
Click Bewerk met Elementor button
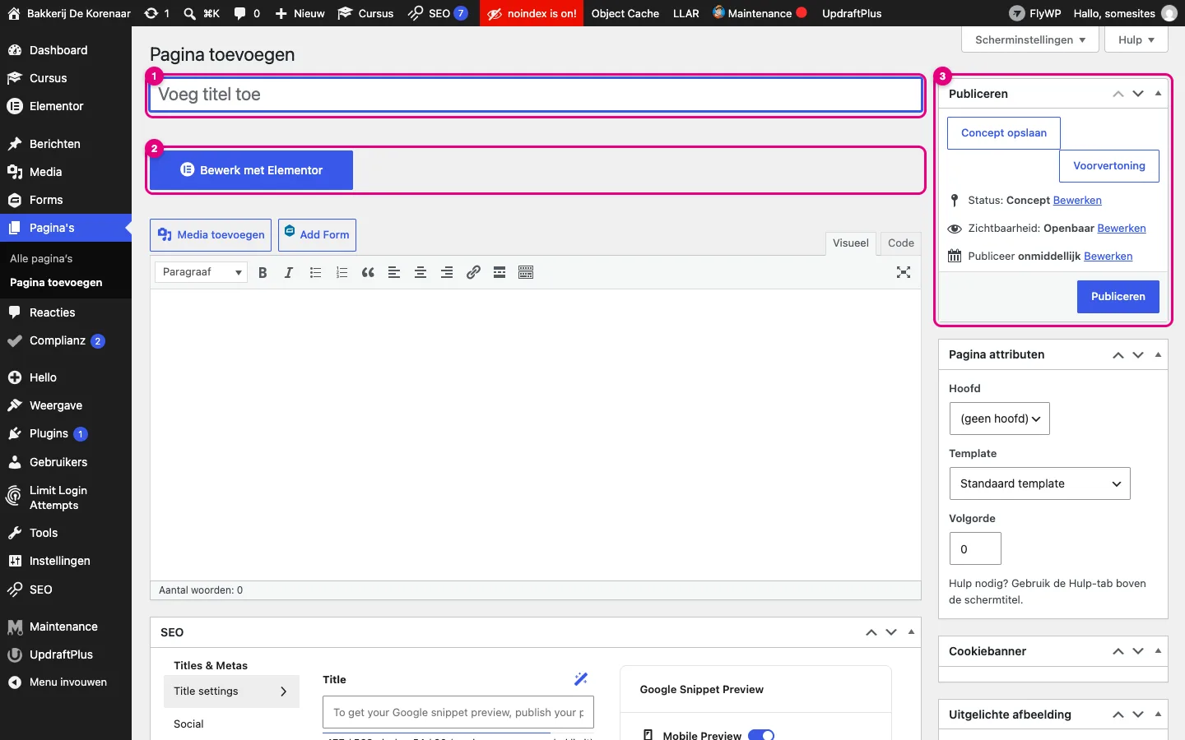coord(251,170)
